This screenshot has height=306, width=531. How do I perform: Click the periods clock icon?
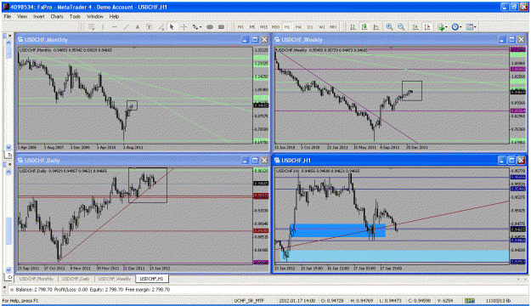(x=455, y=27)
